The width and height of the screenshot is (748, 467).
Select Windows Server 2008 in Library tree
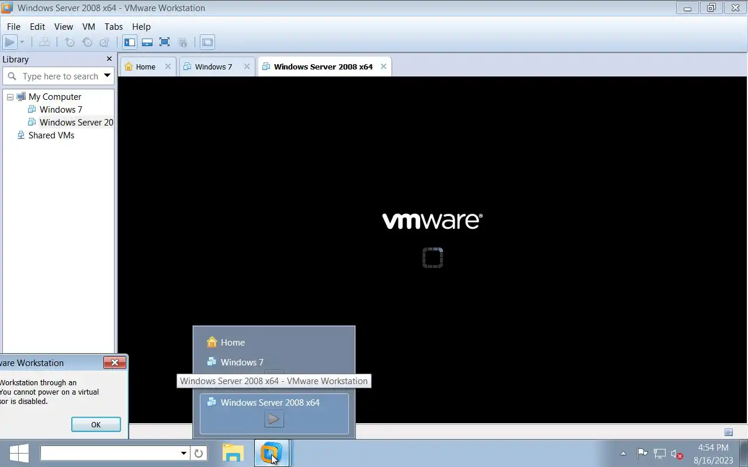76,123
